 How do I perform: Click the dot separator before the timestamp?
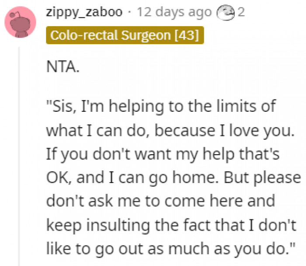click(x=129, y=12)
